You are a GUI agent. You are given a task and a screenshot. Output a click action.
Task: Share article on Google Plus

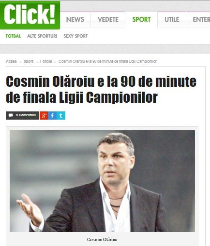click(x=44, y=115)
